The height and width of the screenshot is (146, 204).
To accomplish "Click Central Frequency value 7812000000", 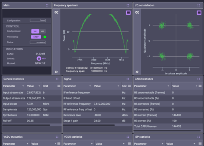I will pos(96,68).
